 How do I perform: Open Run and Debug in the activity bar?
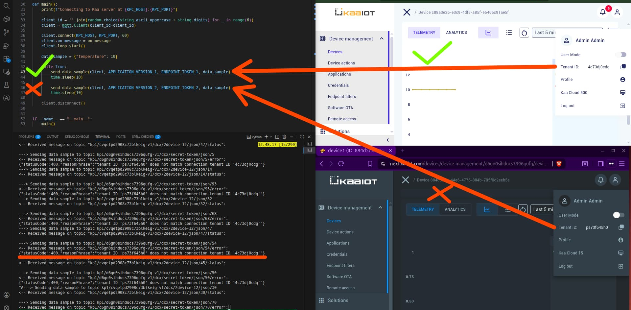[6, 46]
